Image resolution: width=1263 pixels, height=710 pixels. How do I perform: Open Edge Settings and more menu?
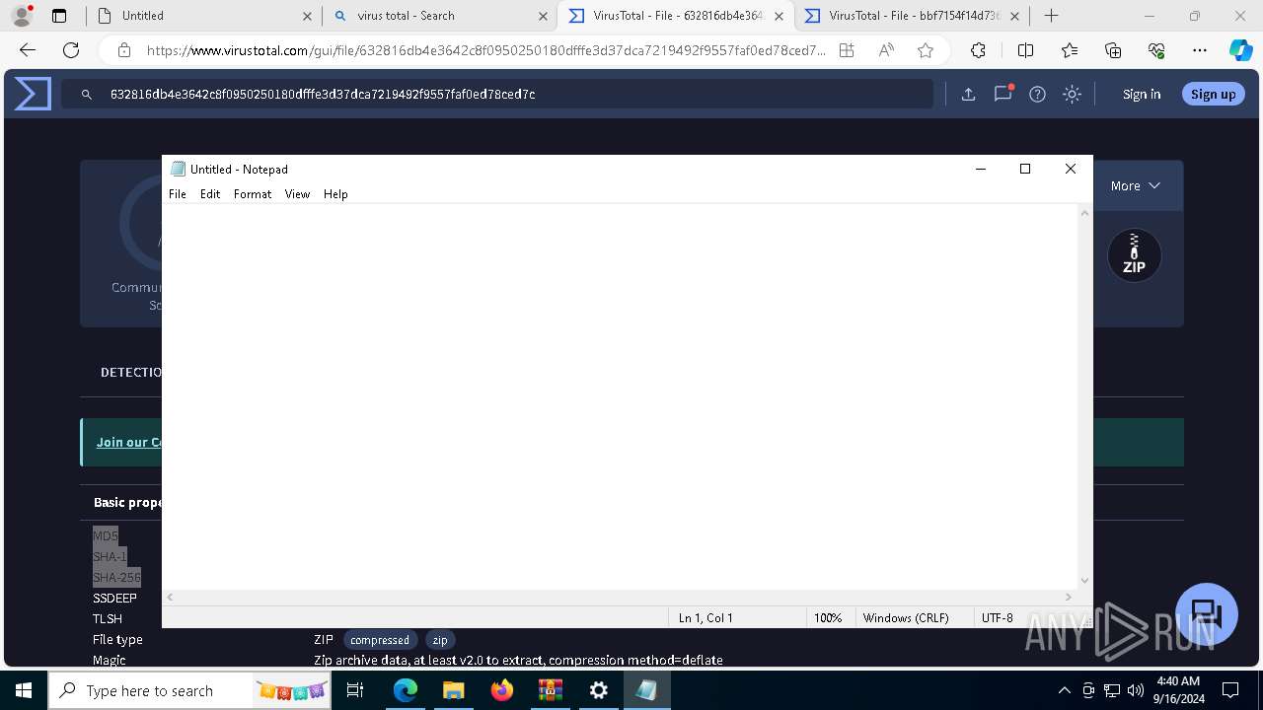click(1200, 50)
